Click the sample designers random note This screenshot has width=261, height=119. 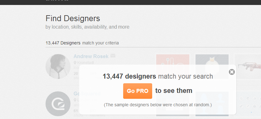coord(158,105)
